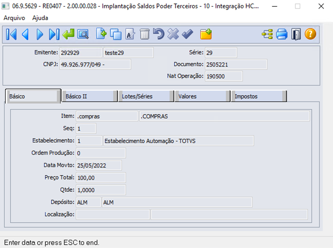This screenshot has width=333, height=248.
Task: Switch to the Impostos tab
Action: pos(259,96)
